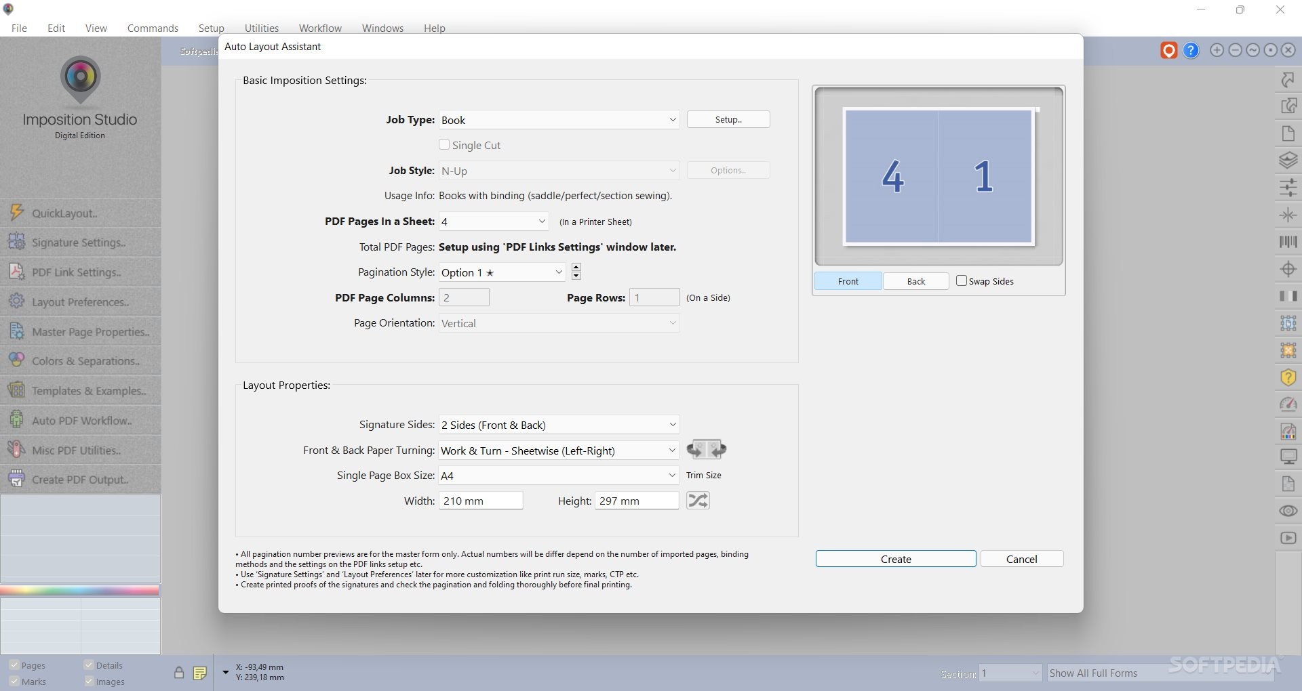The image size is (1302, 691).
Task: Swap width and height with shuffle icon
Action: [x=698, y=501]
